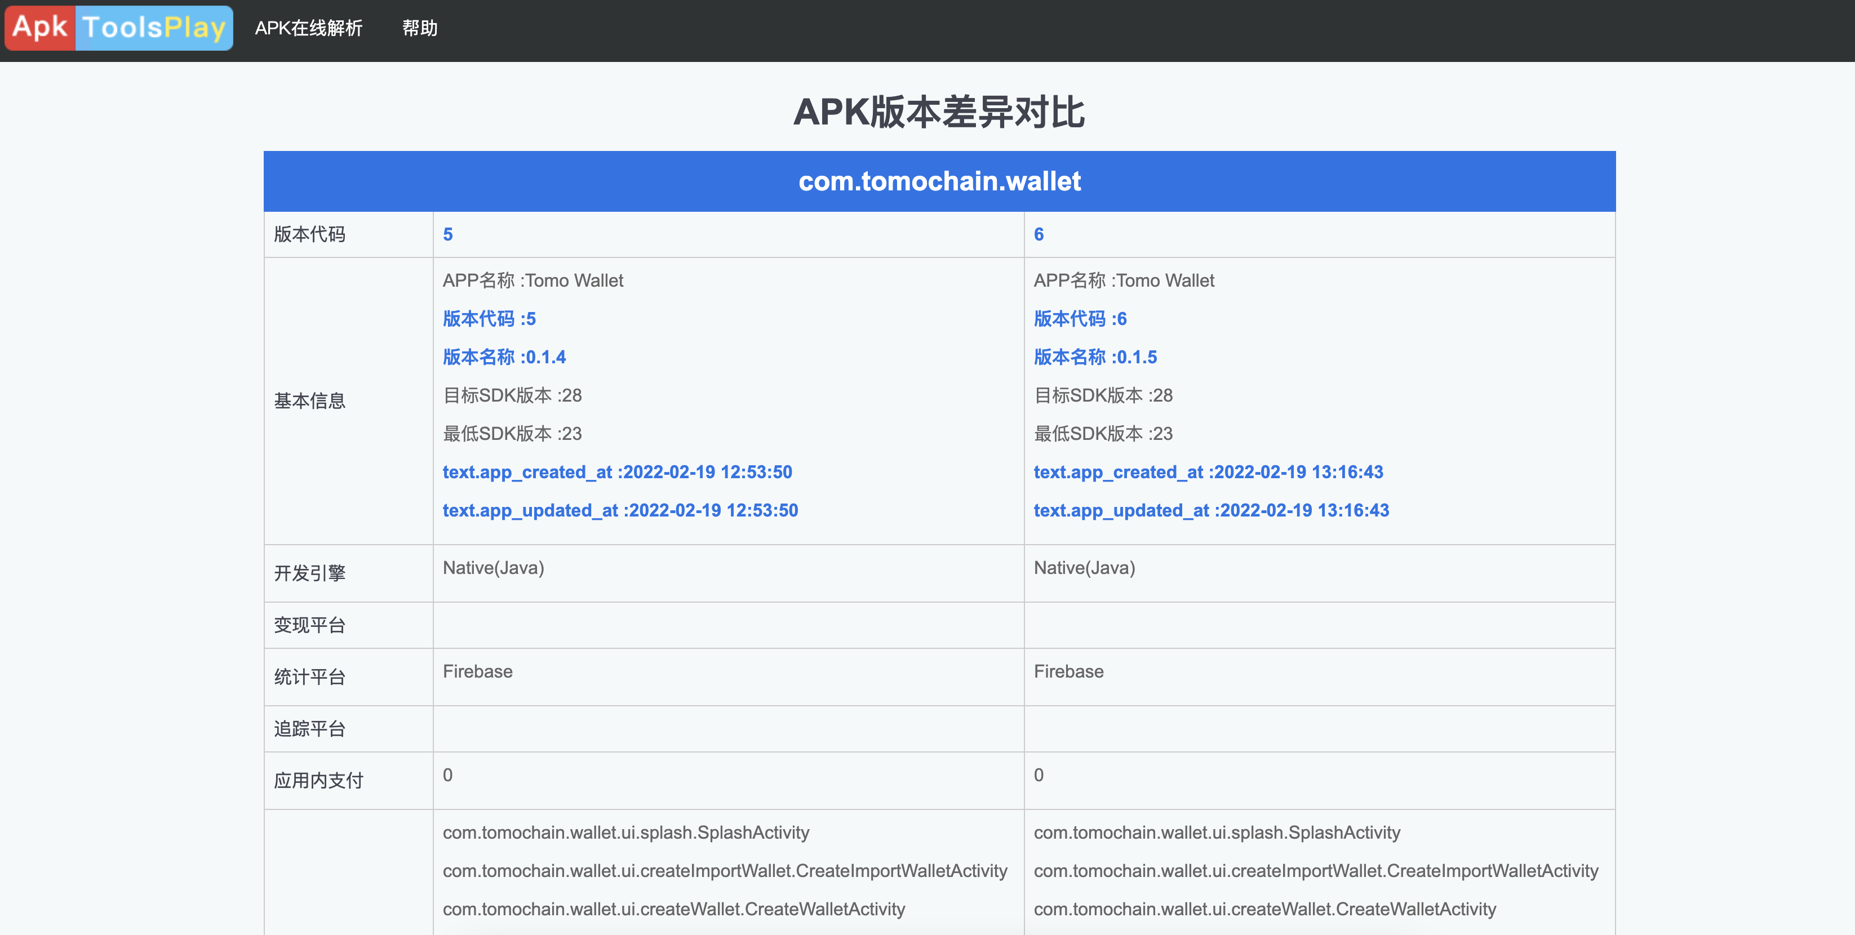Click version code 5 in header row
Image resolution: width=1855 pixels, height=935 pixels.
448,235
